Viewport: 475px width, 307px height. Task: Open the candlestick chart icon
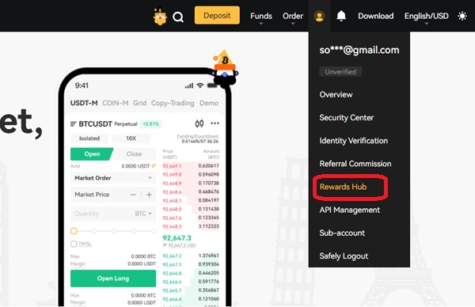199,123
